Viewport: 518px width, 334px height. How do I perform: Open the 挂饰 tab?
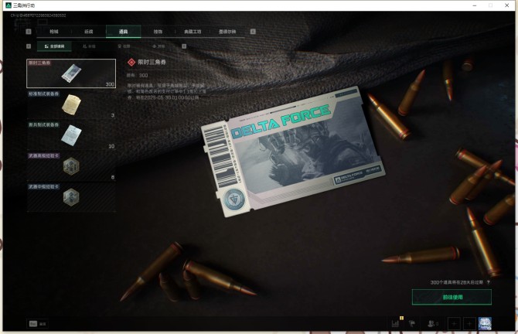[158, 32]
